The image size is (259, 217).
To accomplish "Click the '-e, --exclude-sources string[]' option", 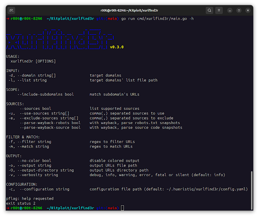I will click(x=43, y=118).
